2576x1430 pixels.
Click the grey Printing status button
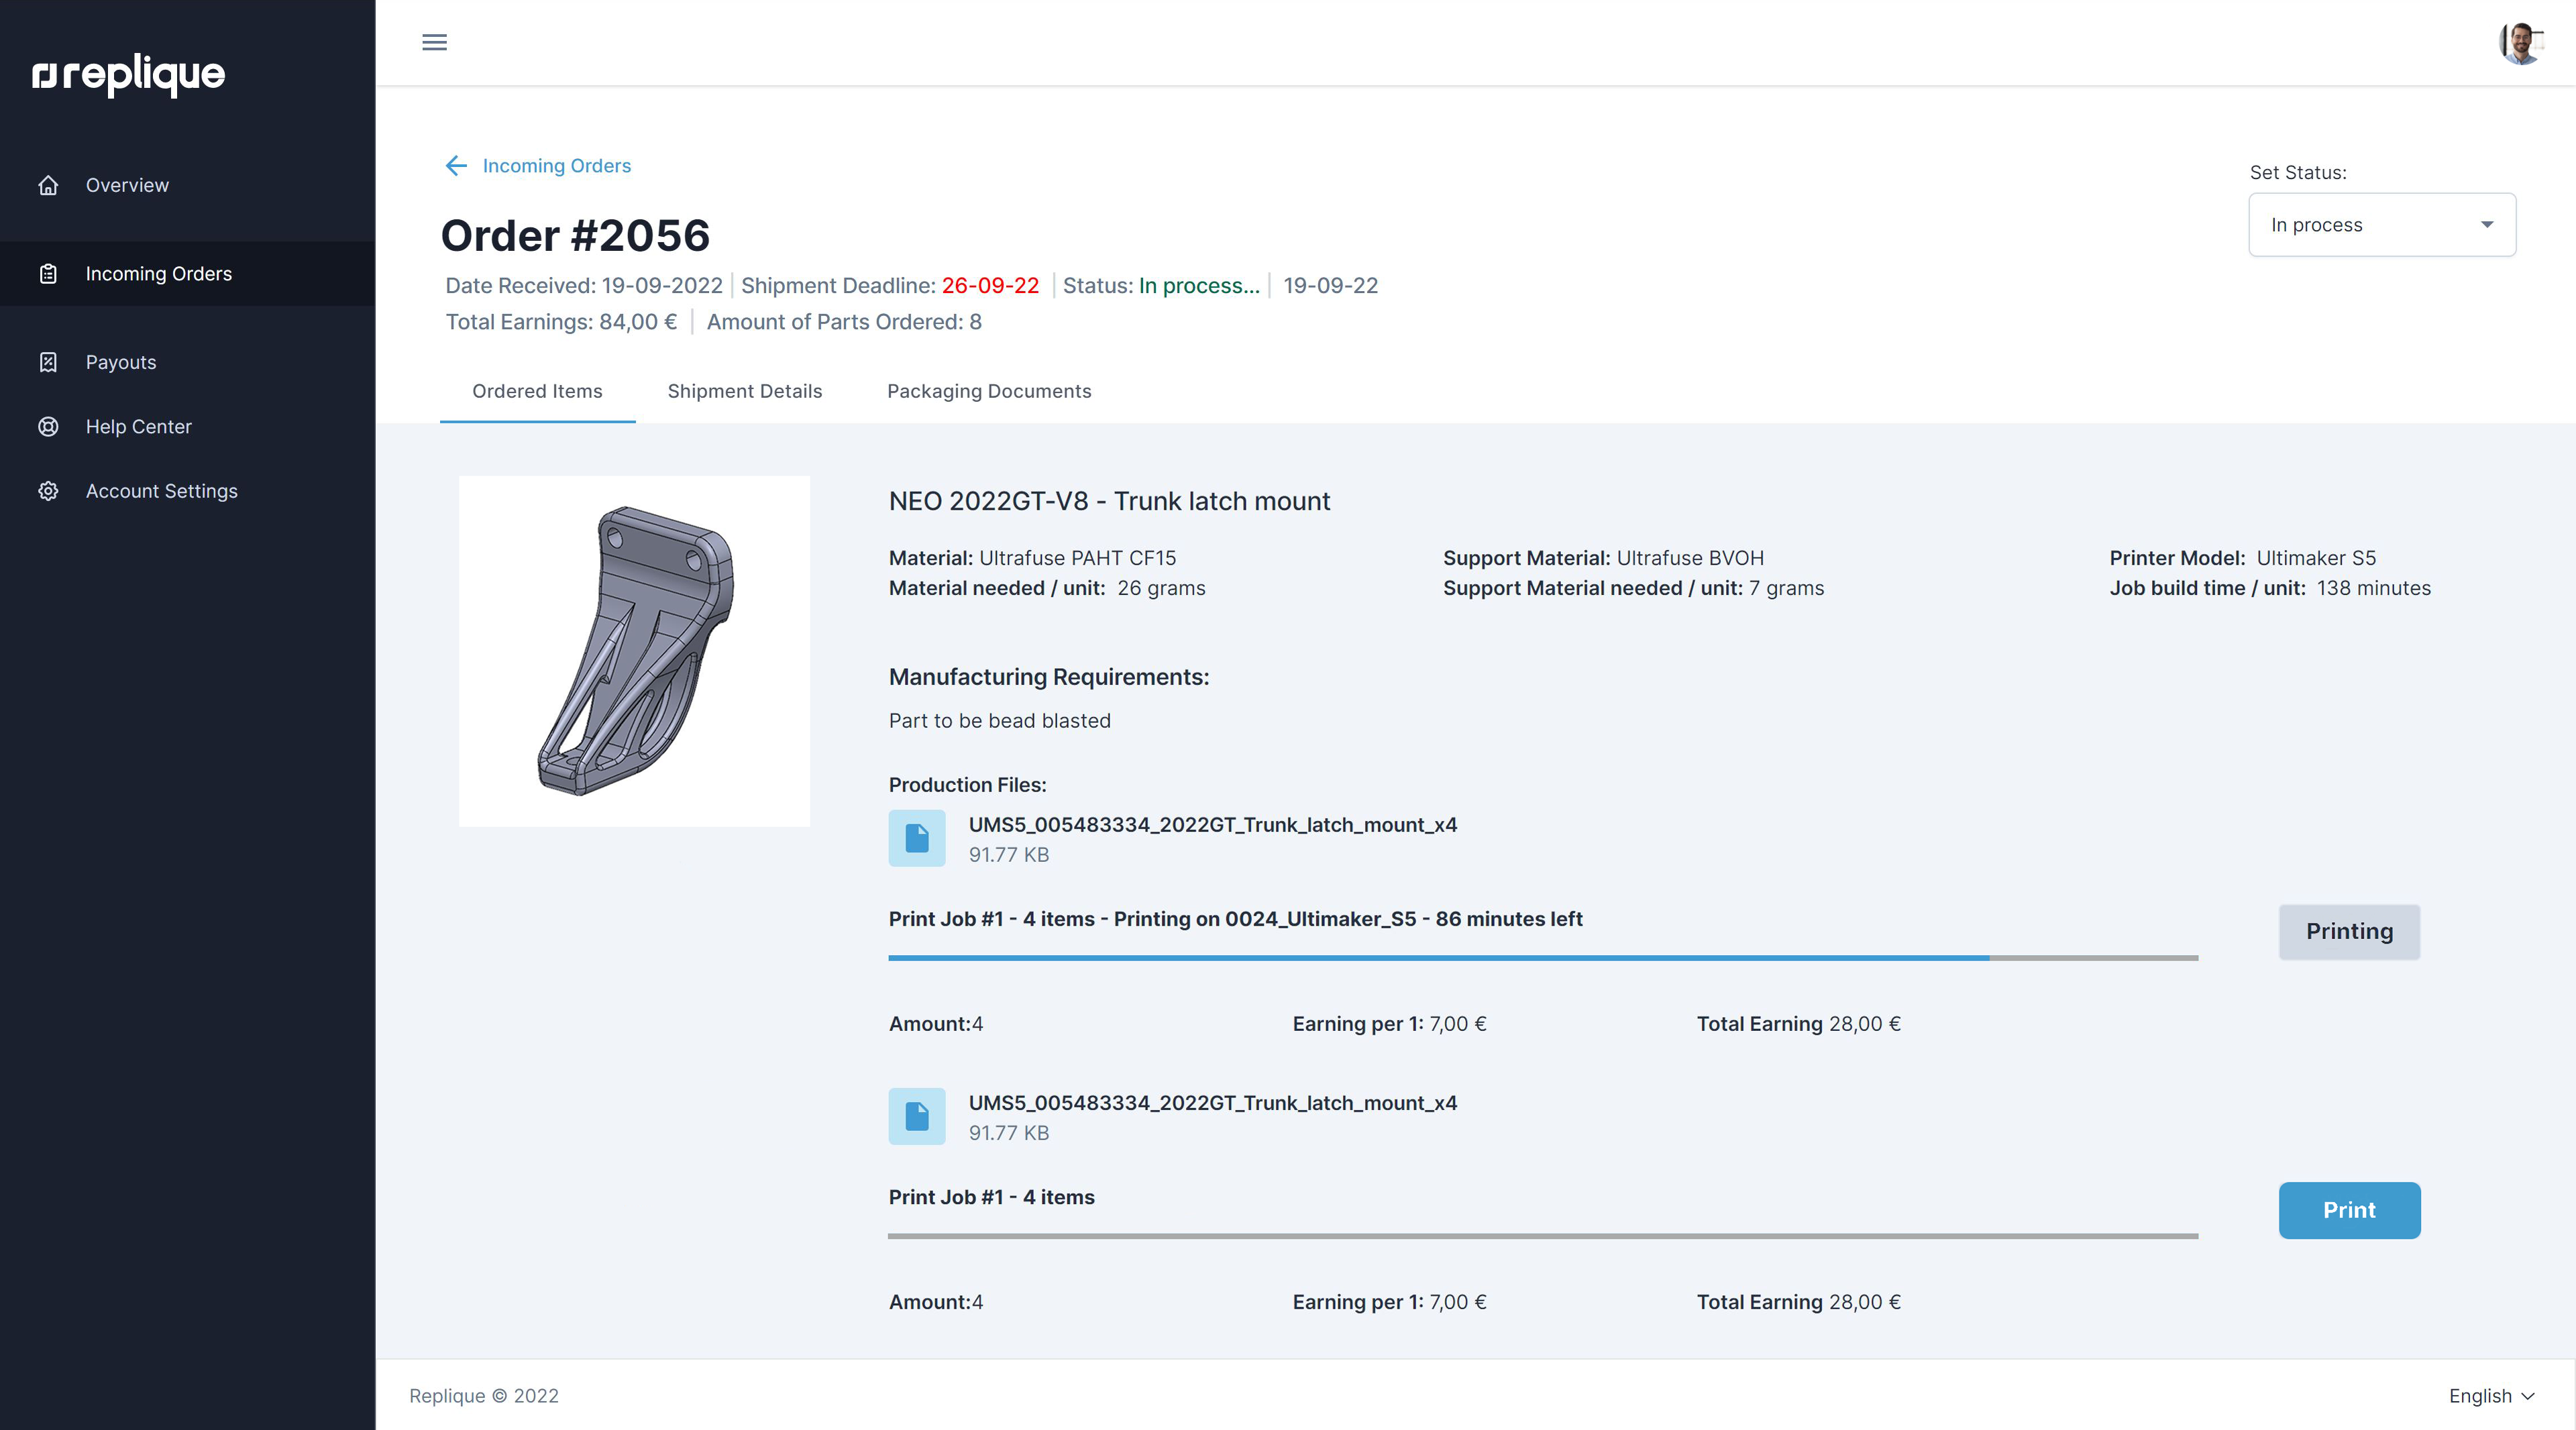point(2348,932)
